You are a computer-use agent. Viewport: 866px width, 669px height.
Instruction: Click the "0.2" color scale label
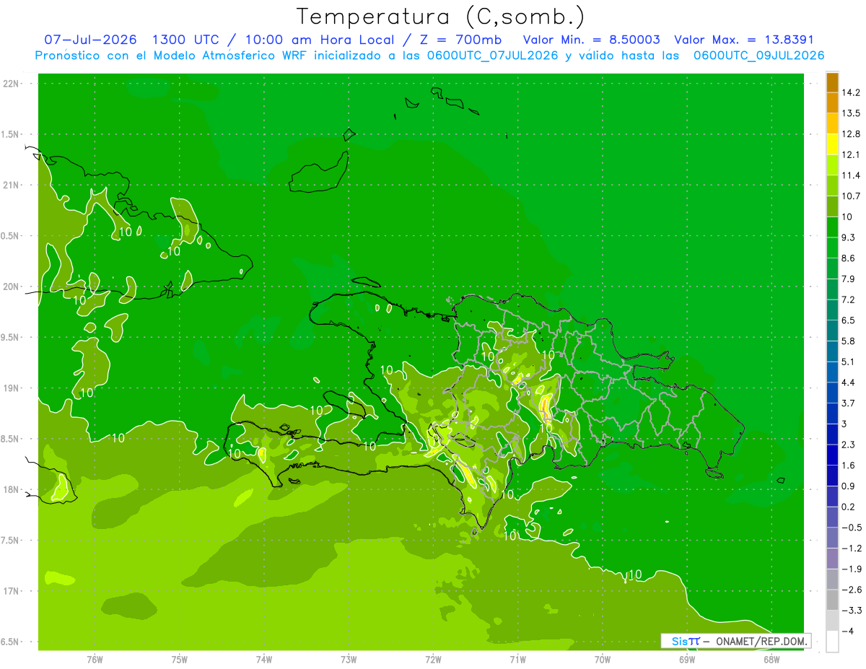pyautogui.click(x=849, y=507)
